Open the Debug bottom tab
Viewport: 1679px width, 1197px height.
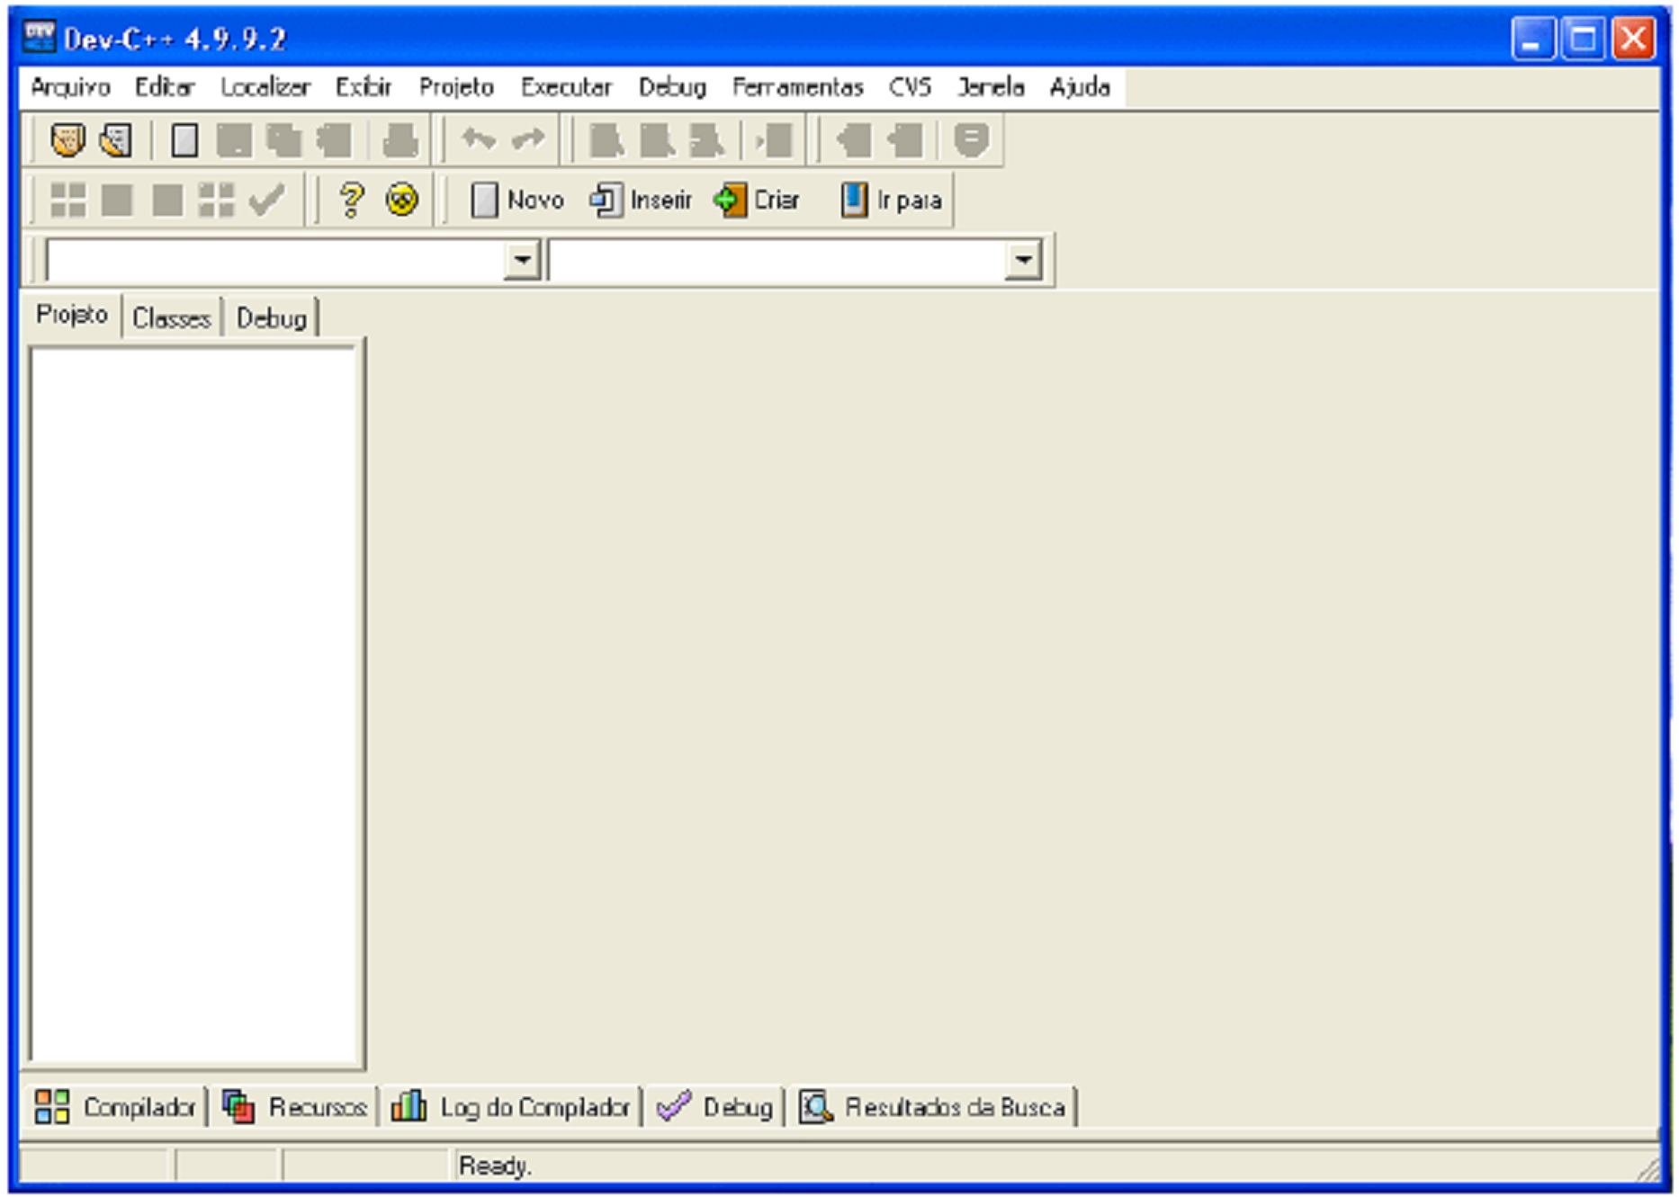click(714, 1107)
